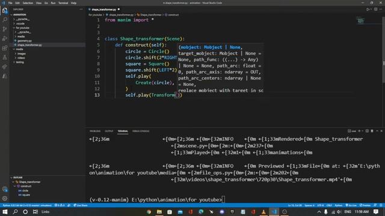Image resolution: width=385 pixels, height=216 pixels.
Task: Click Shape_transformer in the breadcrumb
Action: tap(150, 15)
